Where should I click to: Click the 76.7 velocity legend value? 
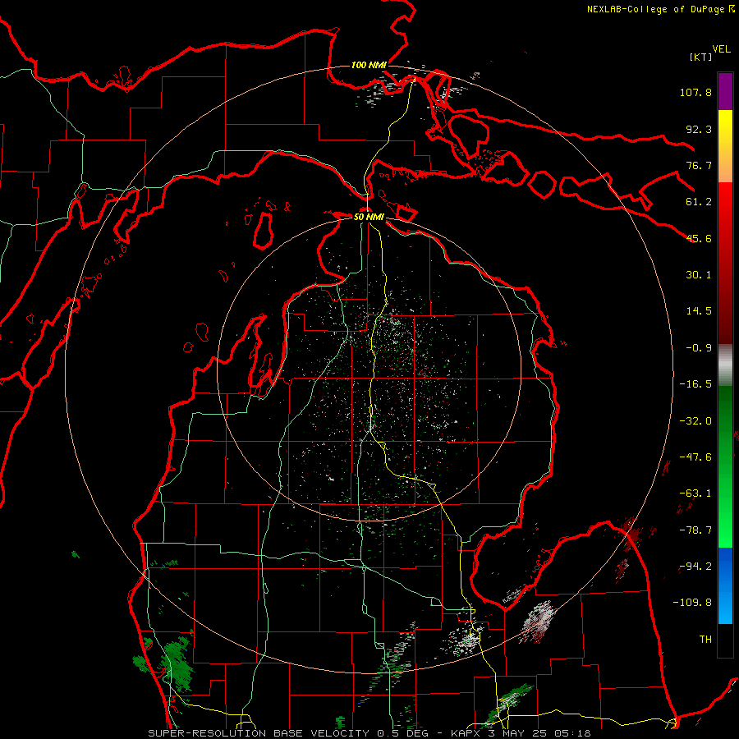699,165
